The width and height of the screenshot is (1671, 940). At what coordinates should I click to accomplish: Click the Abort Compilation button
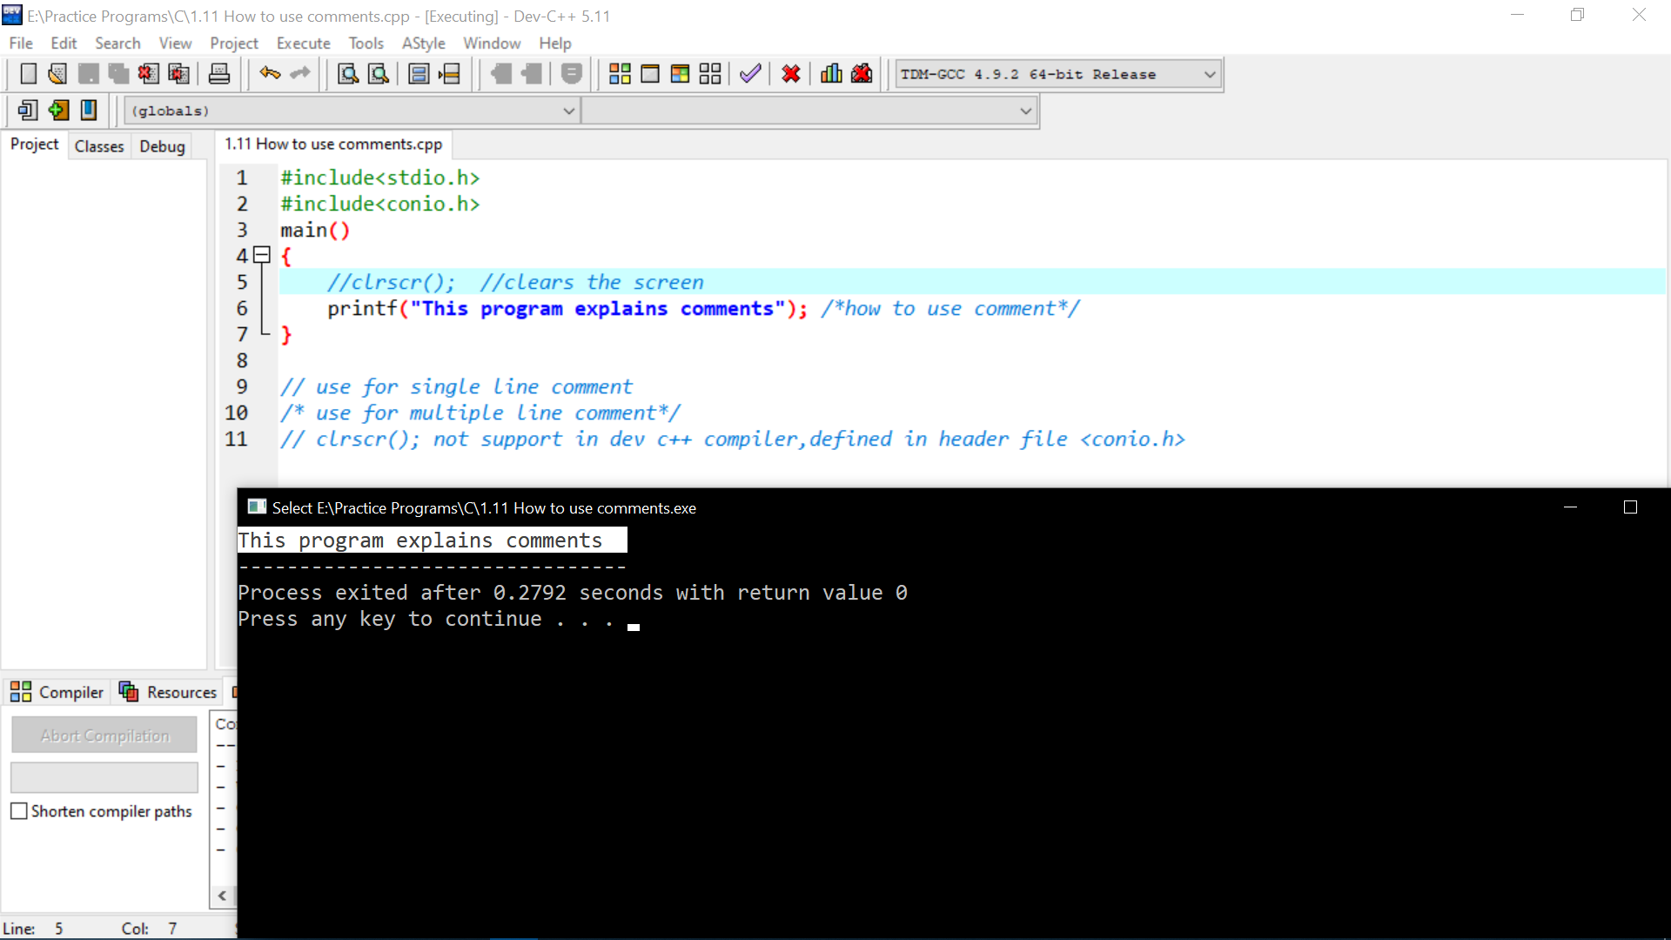click(104, 735)
